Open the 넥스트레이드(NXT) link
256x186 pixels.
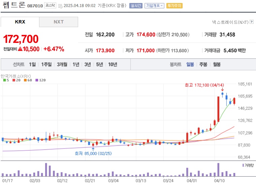click(x=230, y=22)
